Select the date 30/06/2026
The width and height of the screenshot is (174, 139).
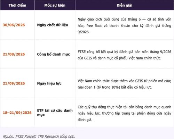point(14,25)
